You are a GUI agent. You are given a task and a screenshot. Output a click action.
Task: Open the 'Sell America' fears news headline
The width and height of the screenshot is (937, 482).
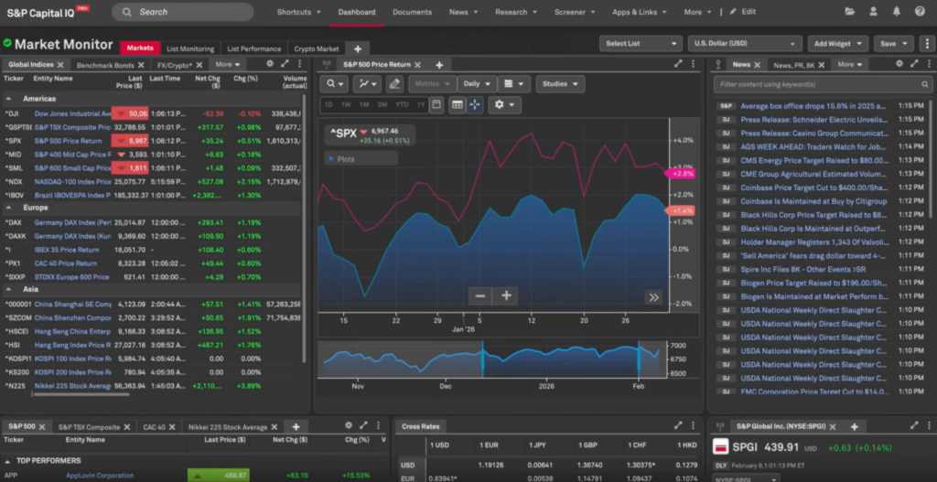[813, 255]
